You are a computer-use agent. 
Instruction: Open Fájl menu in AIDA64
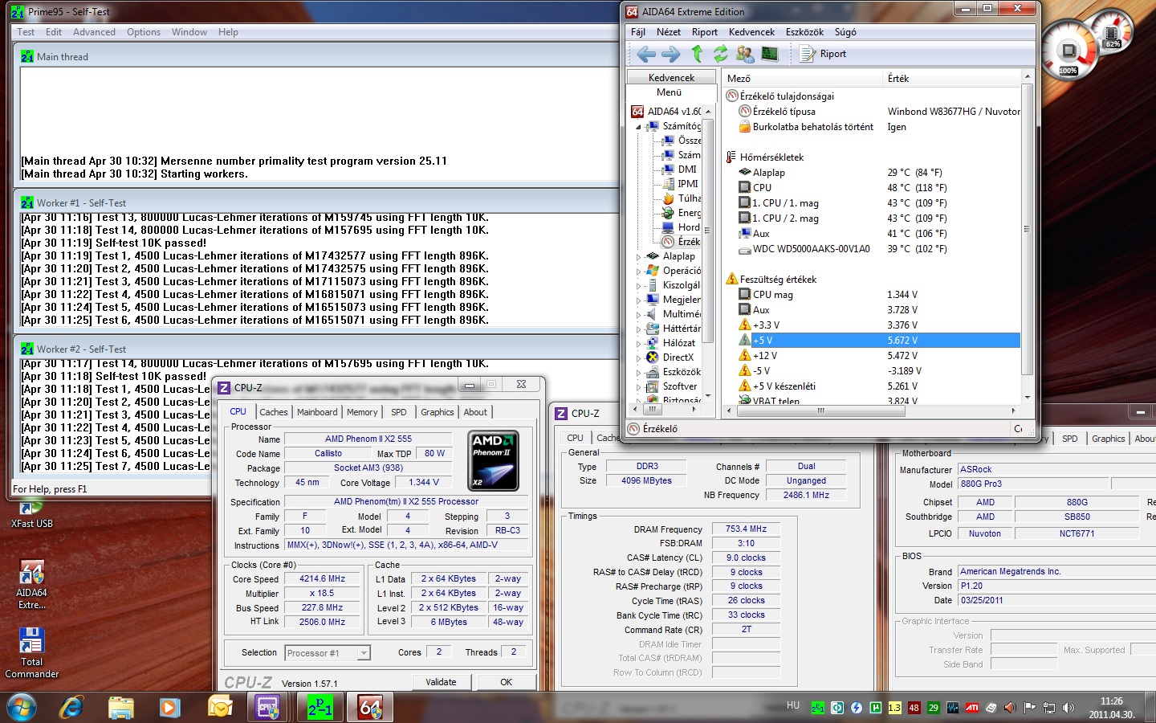pyautogui.click(x=638, y=32)
